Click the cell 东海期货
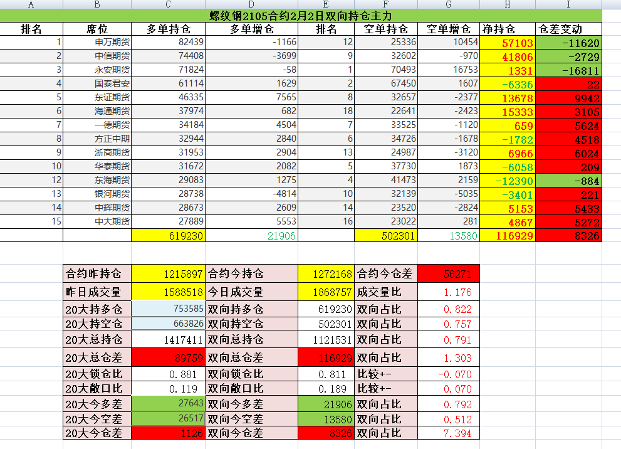621x449 pixels. (97, 181)
